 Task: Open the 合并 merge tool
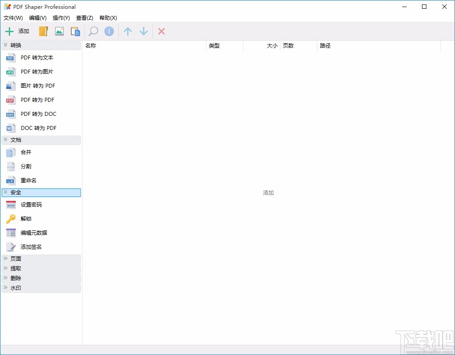pyautogui.click(x=26, y=152)
